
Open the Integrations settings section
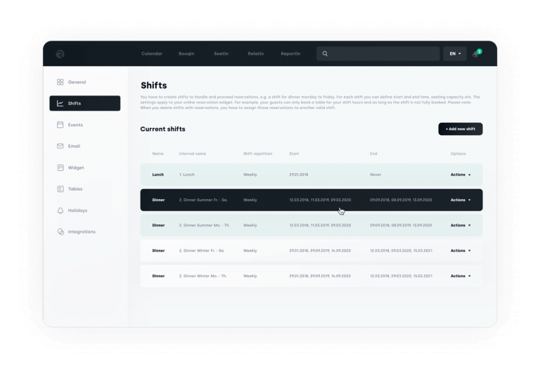[x=82, y=232]
